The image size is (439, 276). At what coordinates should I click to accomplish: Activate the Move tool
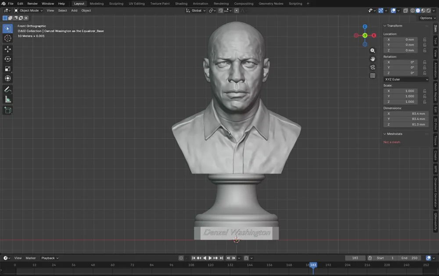pyautogui.click(x=7, y=49)
